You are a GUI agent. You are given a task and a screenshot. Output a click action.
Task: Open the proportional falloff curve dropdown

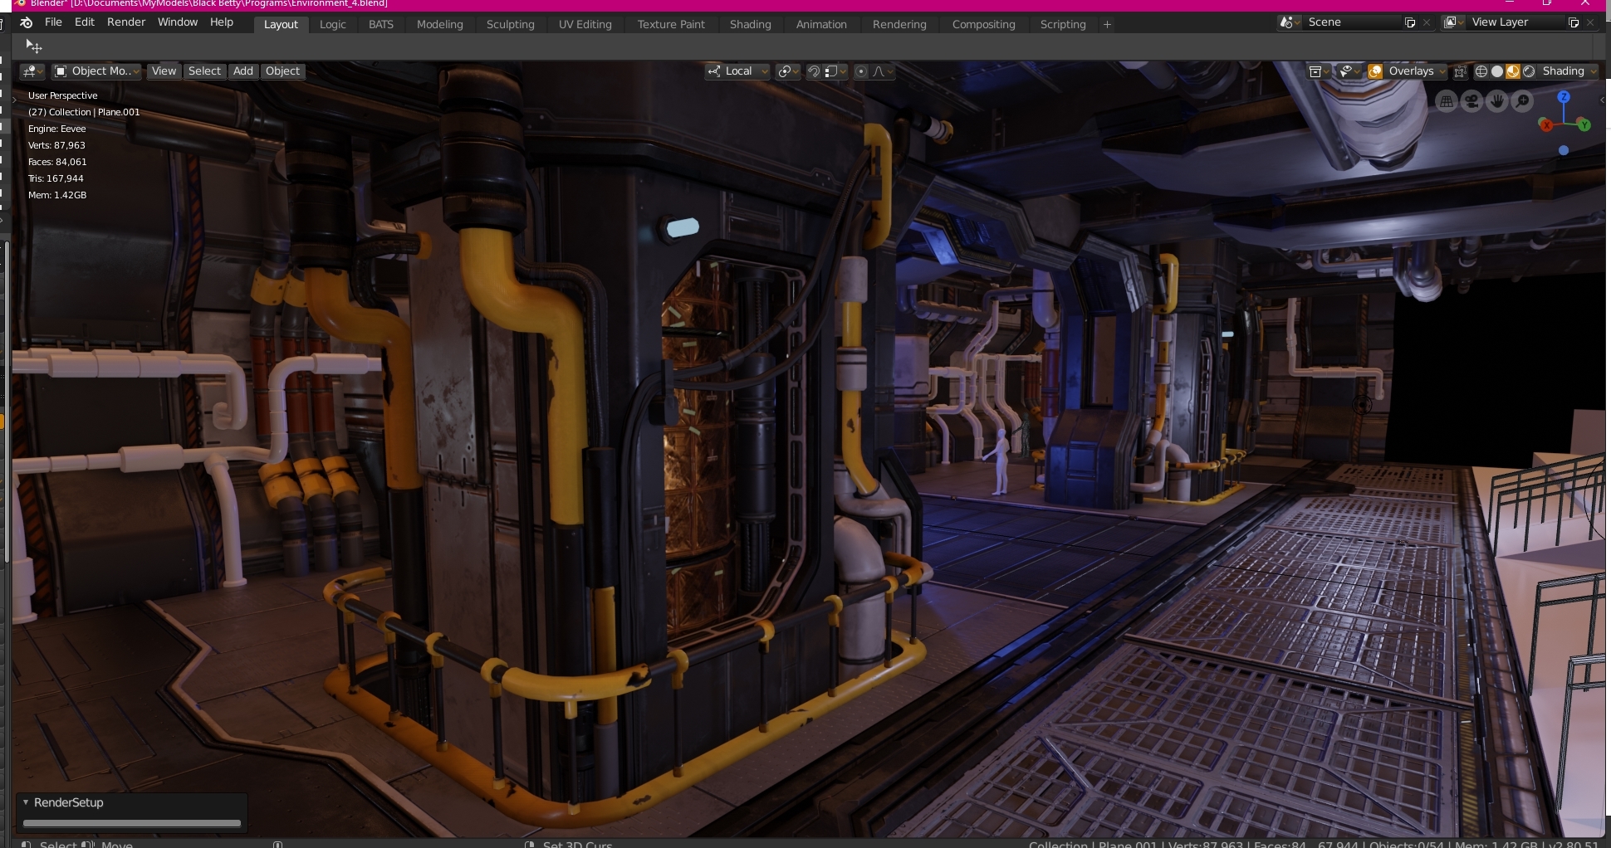click(x=882, y=71)
